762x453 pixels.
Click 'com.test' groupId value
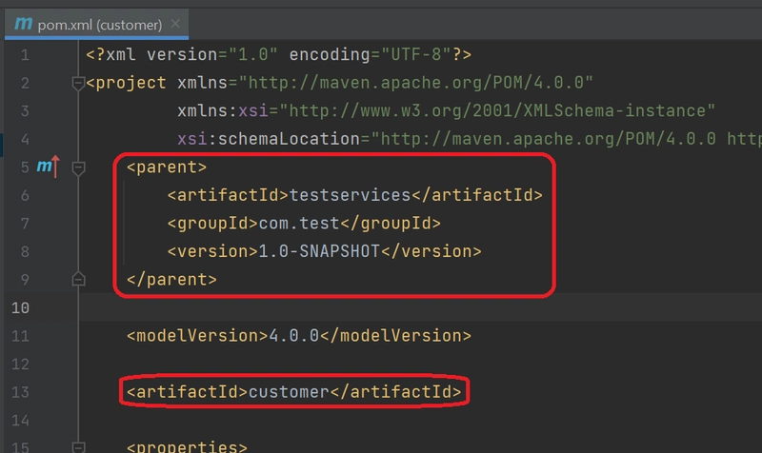pyautogui.click(x=299, y=224)
